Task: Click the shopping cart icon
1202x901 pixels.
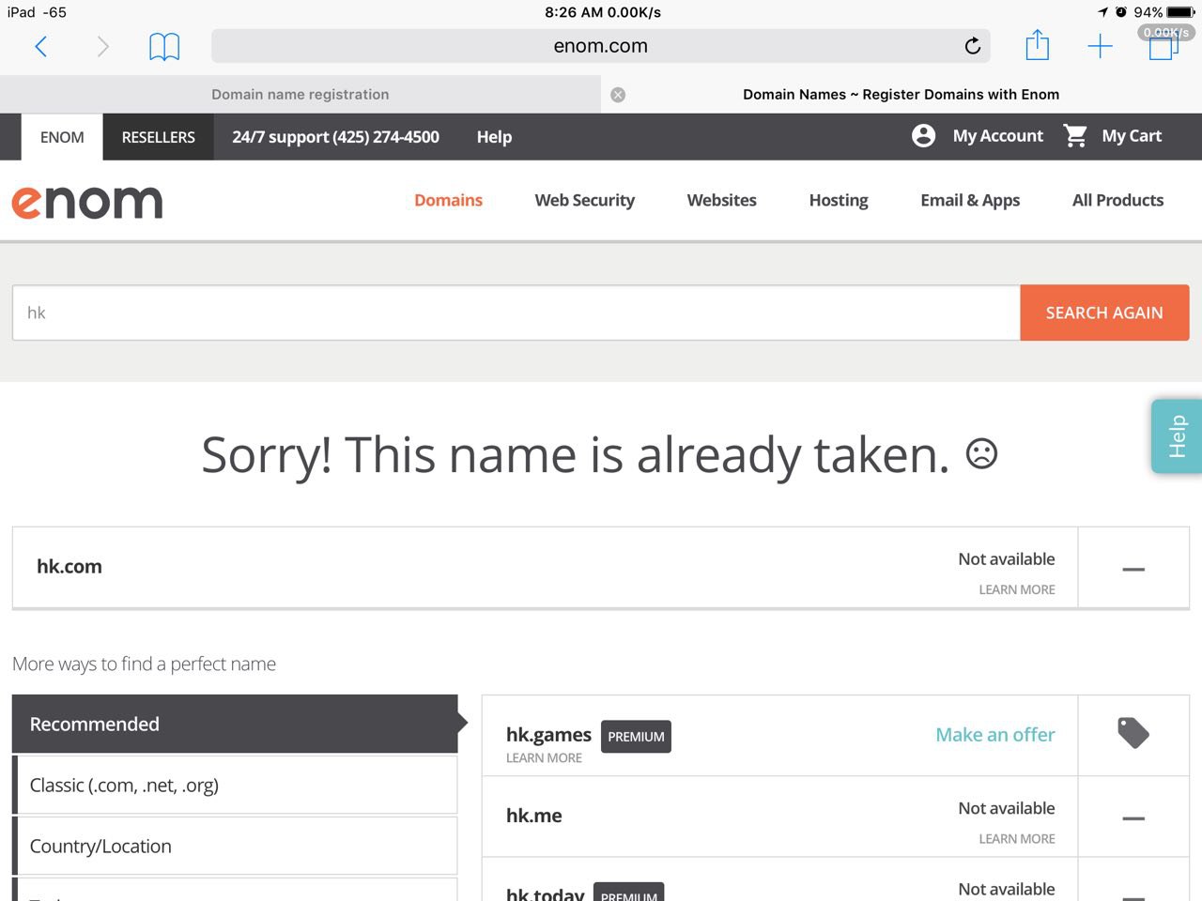Action: (1075, 136)
